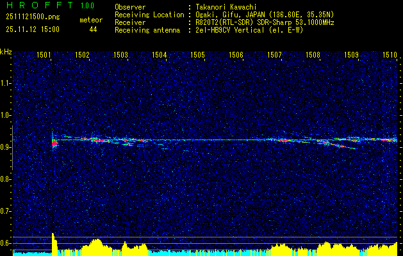Click the Receiver label
The height and width of the screenshot is (256, 403).
pyautogui.click(x=130, y=22)
